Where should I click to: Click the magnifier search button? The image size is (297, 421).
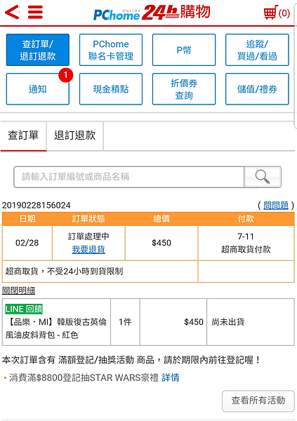263,177
